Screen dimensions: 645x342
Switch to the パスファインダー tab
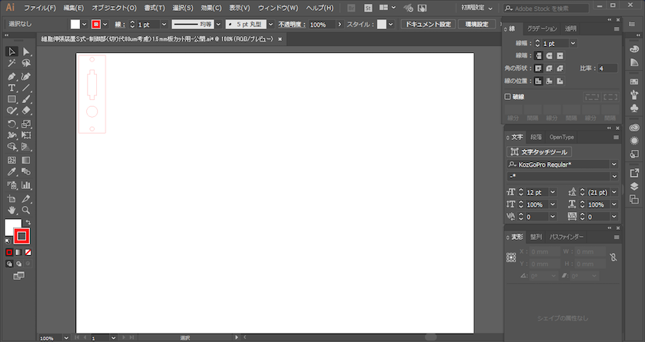566,237
